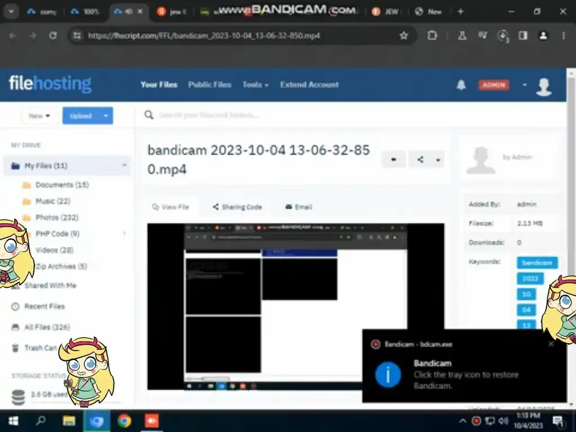Open All Files (326)
This screenshot has height=432, width=576.
coord(47,327)
